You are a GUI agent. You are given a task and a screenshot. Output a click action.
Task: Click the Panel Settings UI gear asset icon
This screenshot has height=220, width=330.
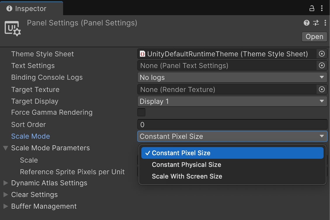(13, 28)
